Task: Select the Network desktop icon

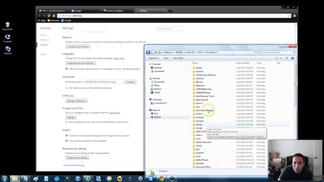Action: 8,50
